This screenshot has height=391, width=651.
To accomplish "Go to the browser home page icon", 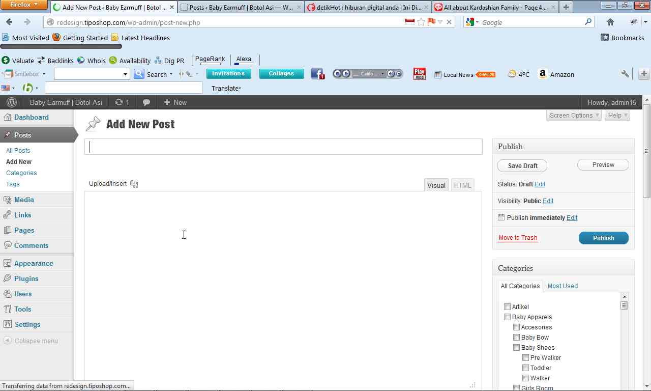I will coord(610,22).
